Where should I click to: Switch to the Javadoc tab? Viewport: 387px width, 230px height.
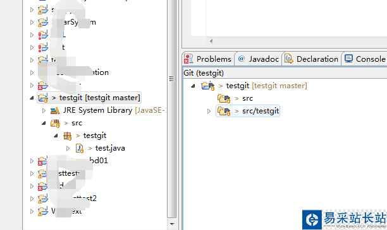click(x=258, y=59)
